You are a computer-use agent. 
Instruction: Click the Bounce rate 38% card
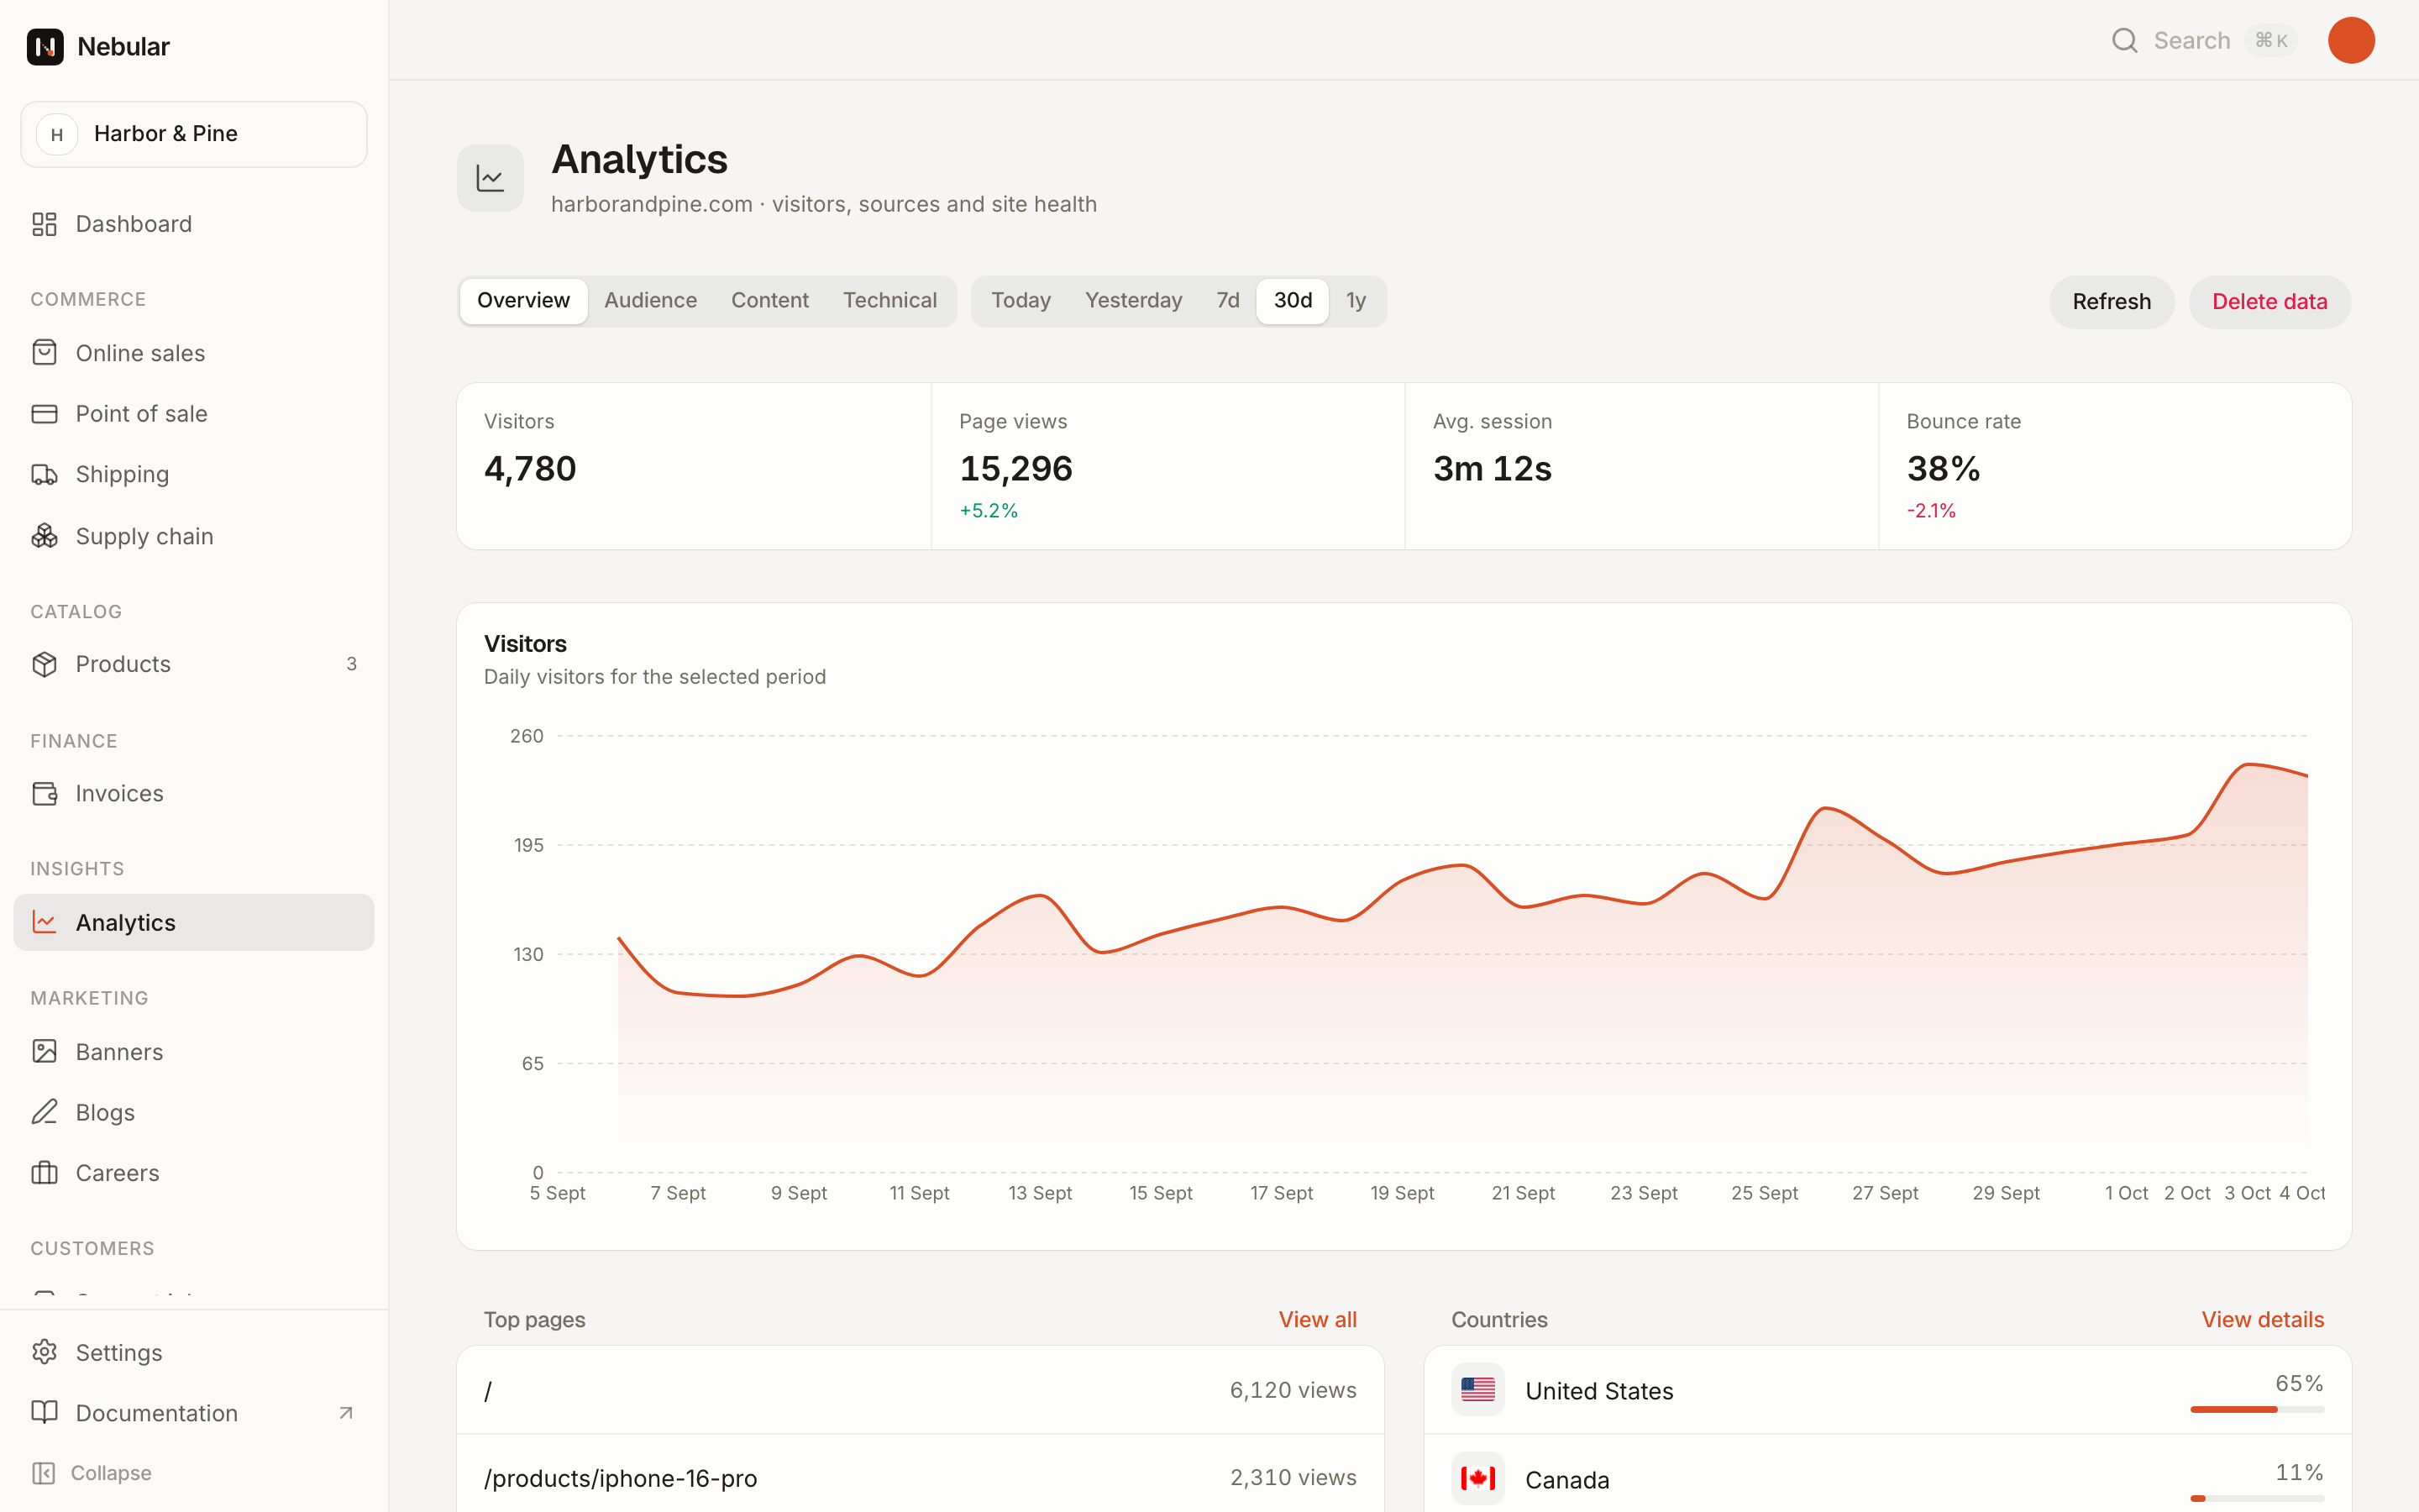click(x=2115, y=466)
